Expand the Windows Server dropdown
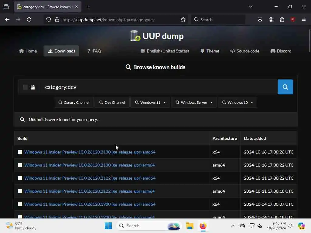Screen dimensions: 311x233 [194, 103]
